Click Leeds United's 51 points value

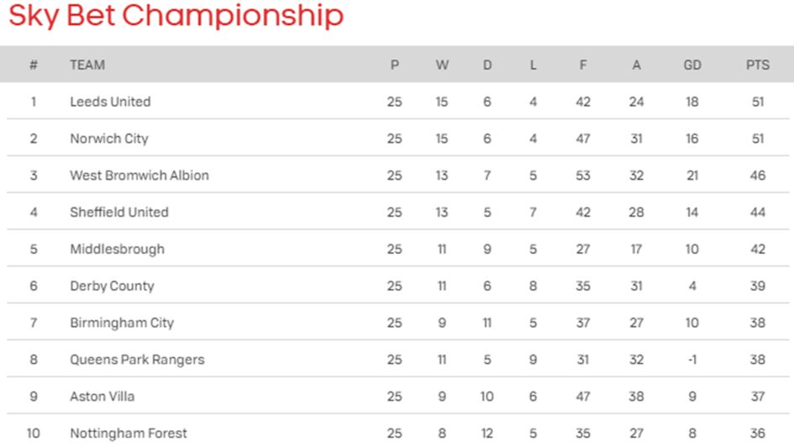click(x=757, y=102)
